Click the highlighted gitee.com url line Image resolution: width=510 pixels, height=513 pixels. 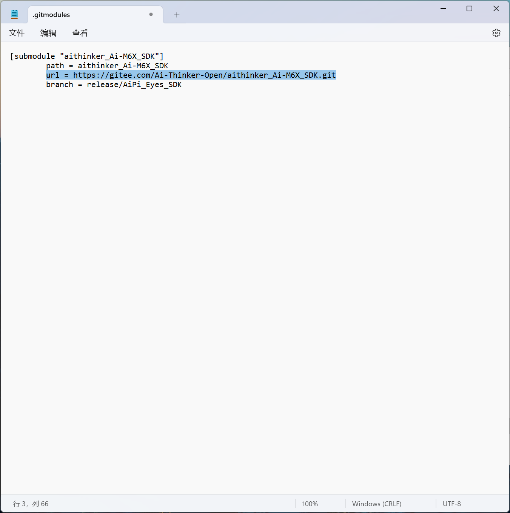pos(191,75)
